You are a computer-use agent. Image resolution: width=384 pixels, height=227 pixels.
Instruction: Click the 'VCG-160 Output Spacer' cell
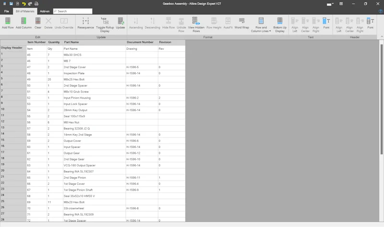(x=94, y=165)
